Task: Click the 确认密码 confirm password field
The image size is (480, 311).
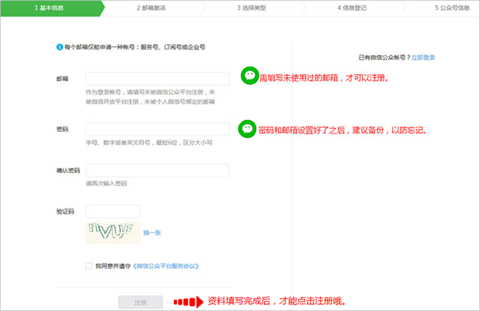Action: point(158,171)
